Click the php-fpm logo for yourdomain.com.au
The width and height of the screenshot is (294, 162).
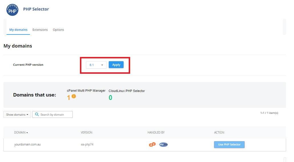coord(163,144)
